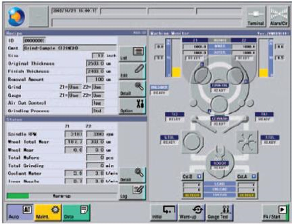Toggle the Grind Z1 Use setting
Viewport: 292px width, 224px height.
[75, 87]
